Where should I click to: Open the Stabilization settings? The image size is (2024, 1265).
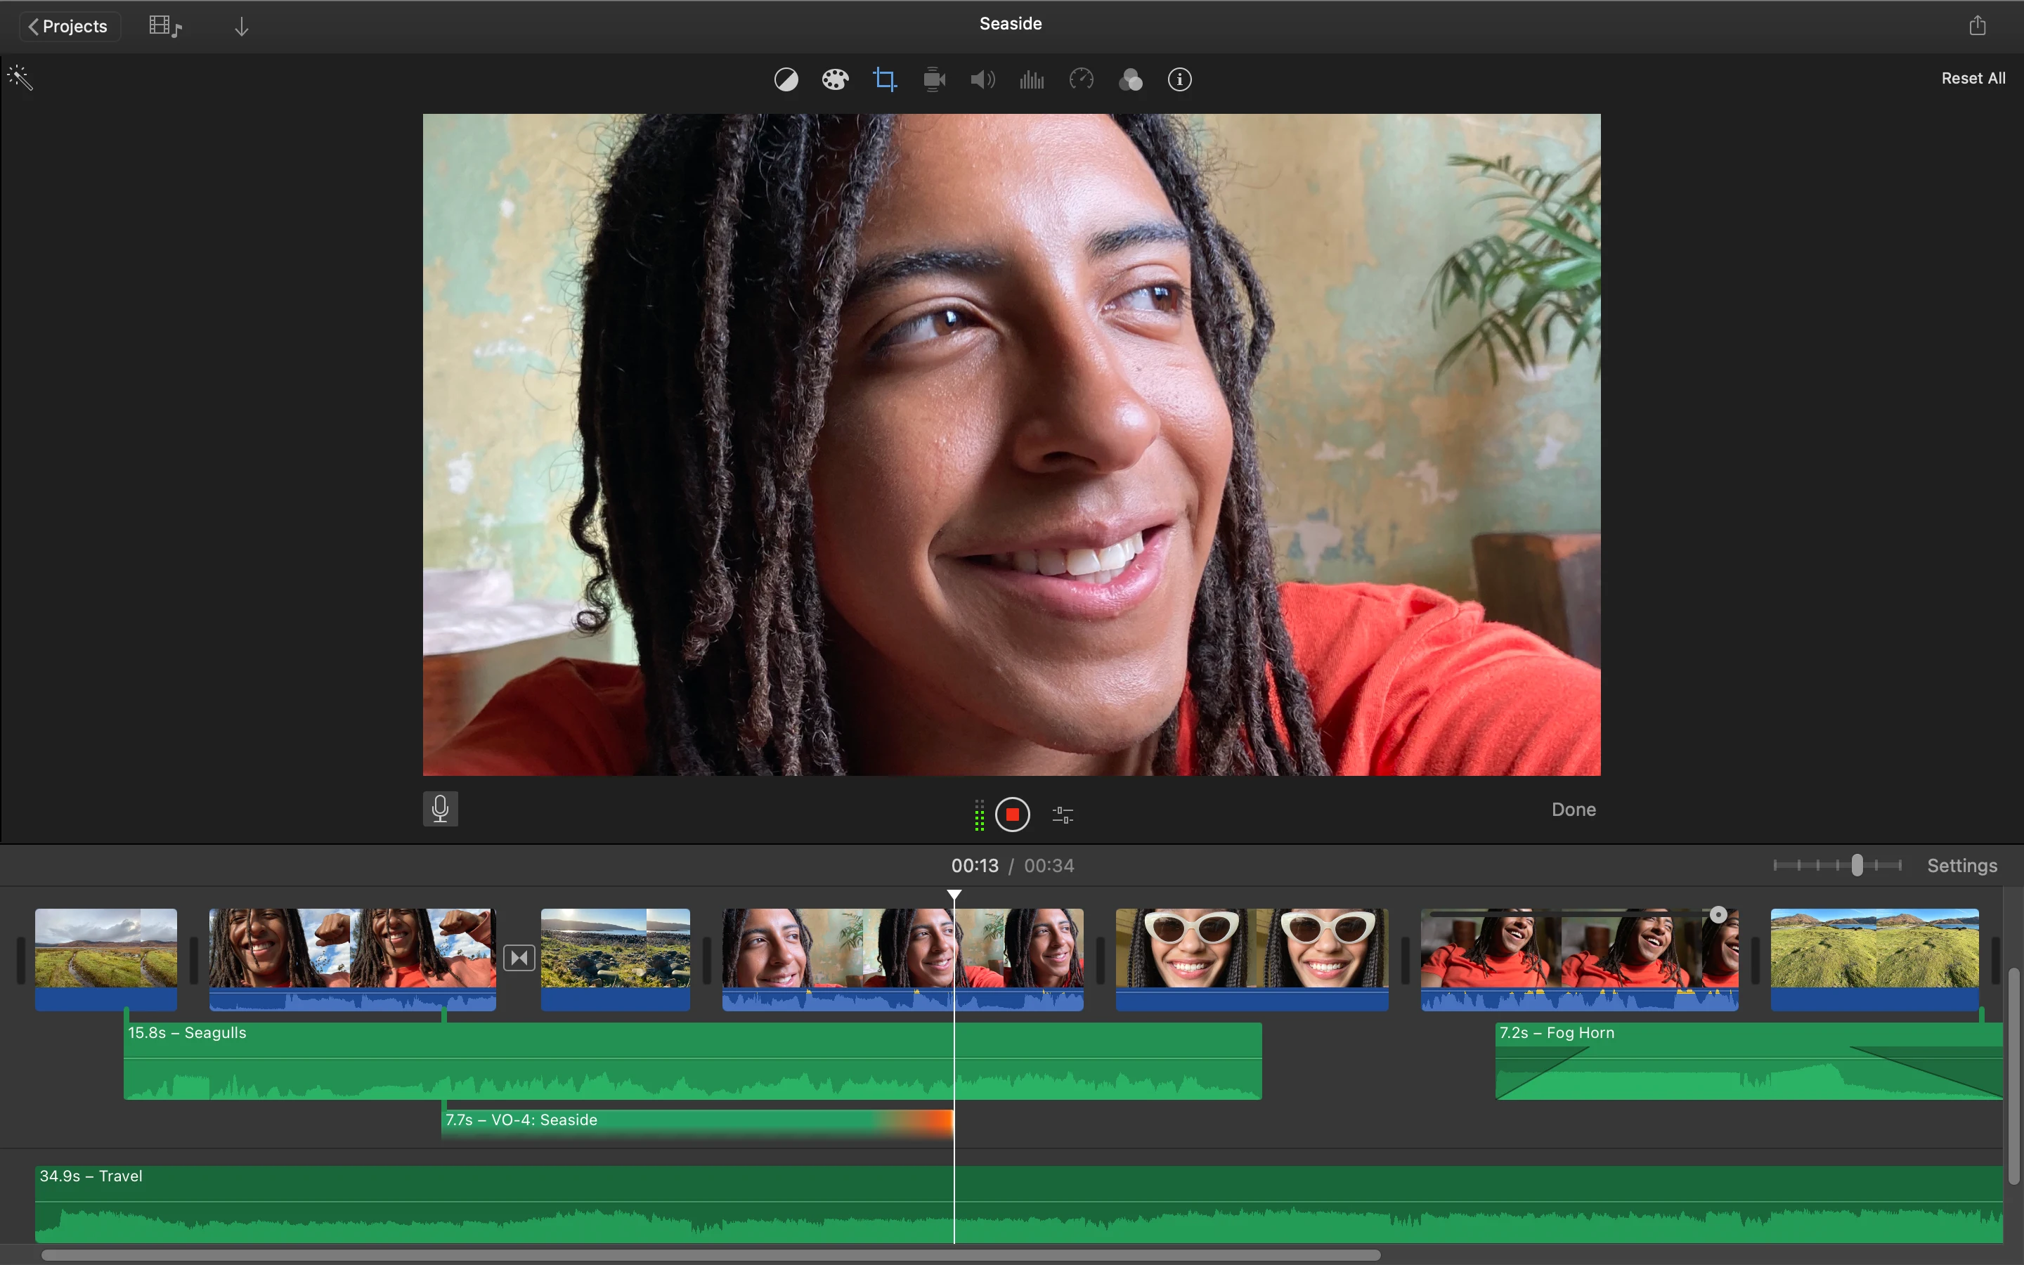[933, 79]
